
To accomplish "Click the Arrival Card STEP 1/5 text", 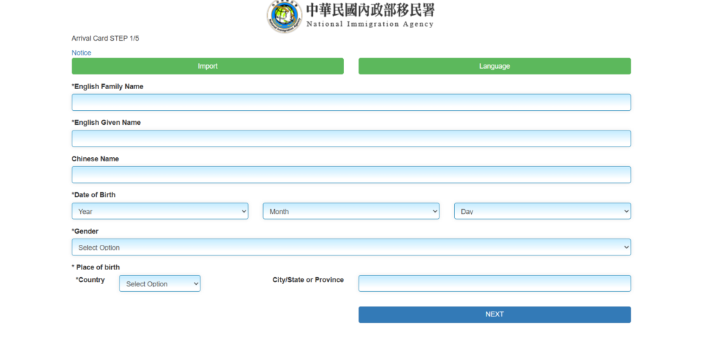I will coord(105,39).
